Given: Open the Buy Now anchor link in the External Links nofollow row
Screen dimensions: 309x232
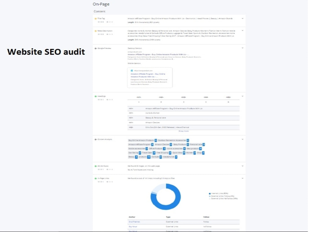Looking at the screenshot, I should click(x=133, y=227).
